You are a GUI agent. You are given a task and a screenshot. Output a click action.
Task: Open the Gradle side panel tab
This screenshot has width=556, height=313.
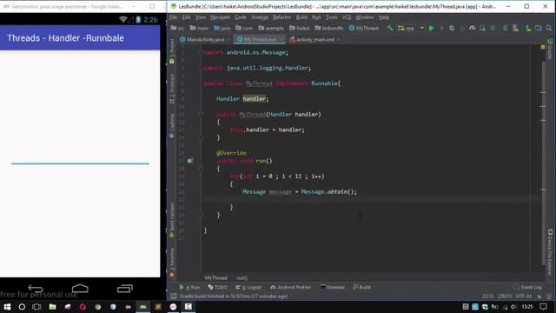(550, 49)
